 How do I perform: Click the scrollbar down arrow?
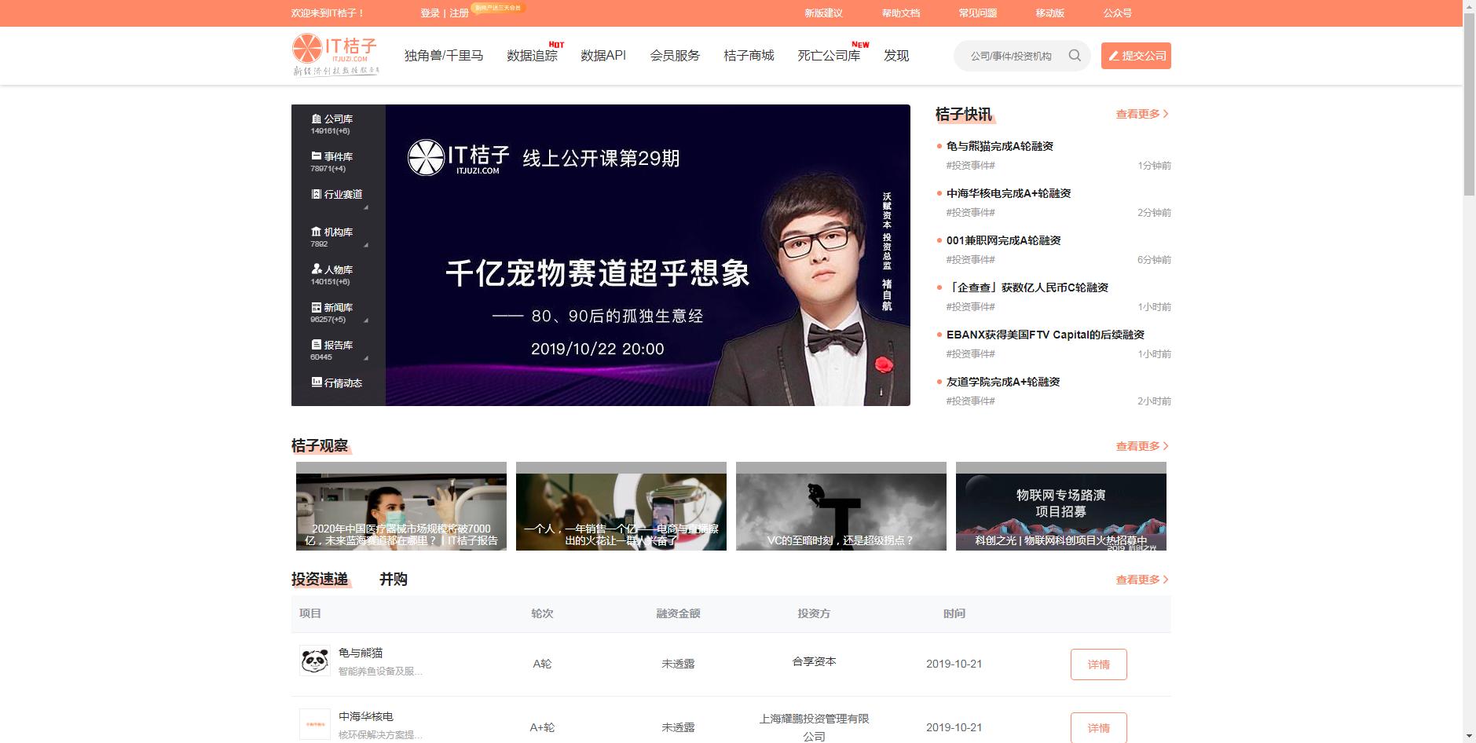pos(1469,737)
